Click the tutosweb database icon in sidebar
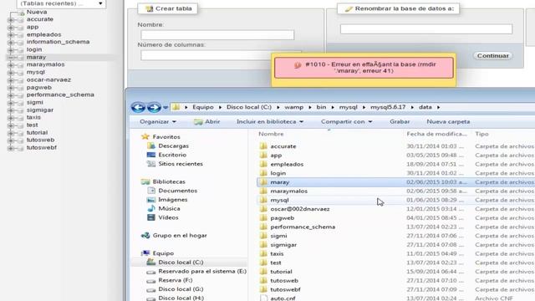Screen dimensions: 535x301 (20, 140)
